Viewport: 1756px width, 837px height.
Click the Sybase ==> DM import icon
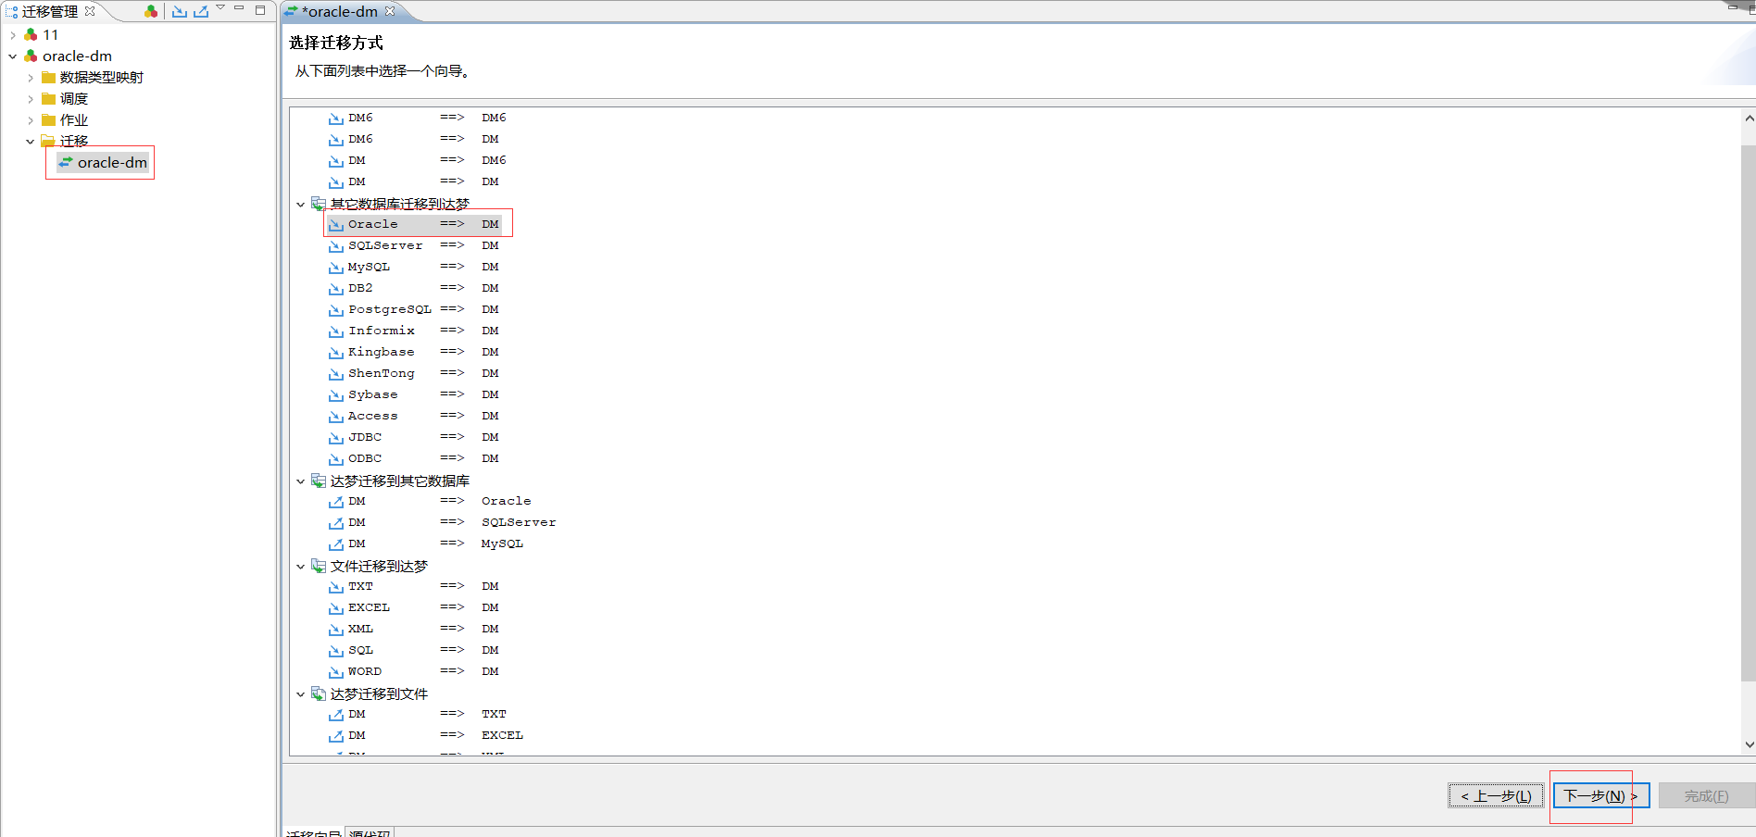click(336, 395)
